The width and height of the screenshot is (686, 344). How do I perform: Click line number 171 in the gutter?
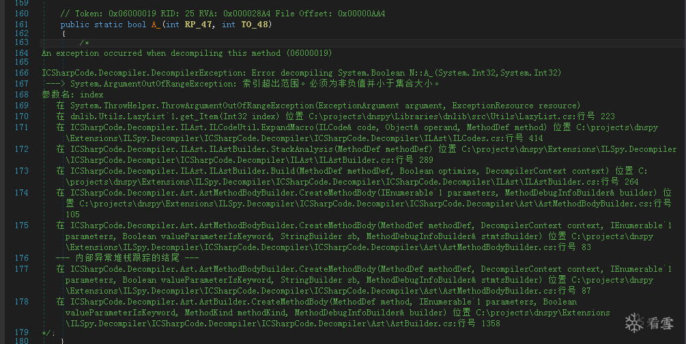pos(21,127)
